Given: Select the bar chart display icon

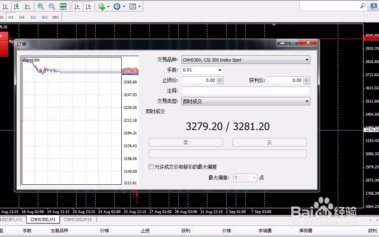Looking at the screenshot, I should click(x=5, y=6).
